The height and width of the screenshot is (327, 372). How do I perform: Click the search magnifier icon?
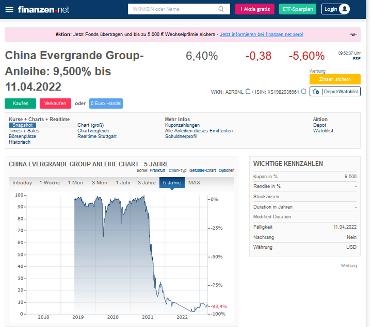221,9
